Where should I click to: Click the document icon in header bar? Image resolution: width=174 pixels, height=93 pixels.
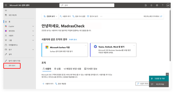click(x=146, y=5)
